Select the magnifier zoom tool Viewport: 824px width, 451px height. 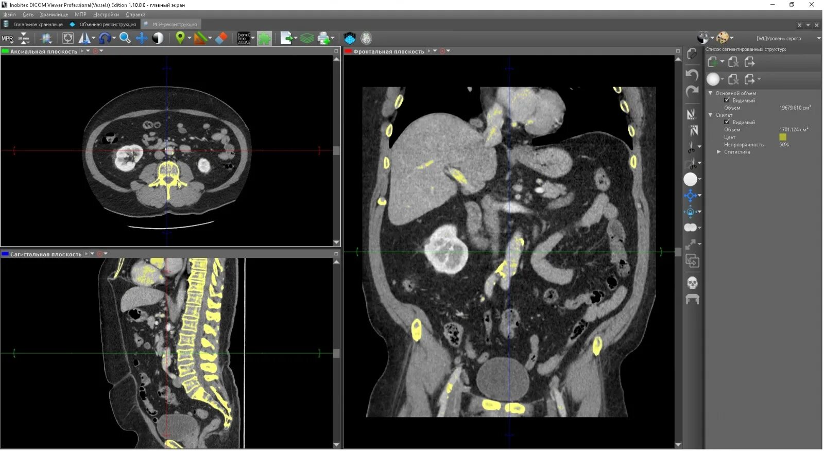(125, 38)
